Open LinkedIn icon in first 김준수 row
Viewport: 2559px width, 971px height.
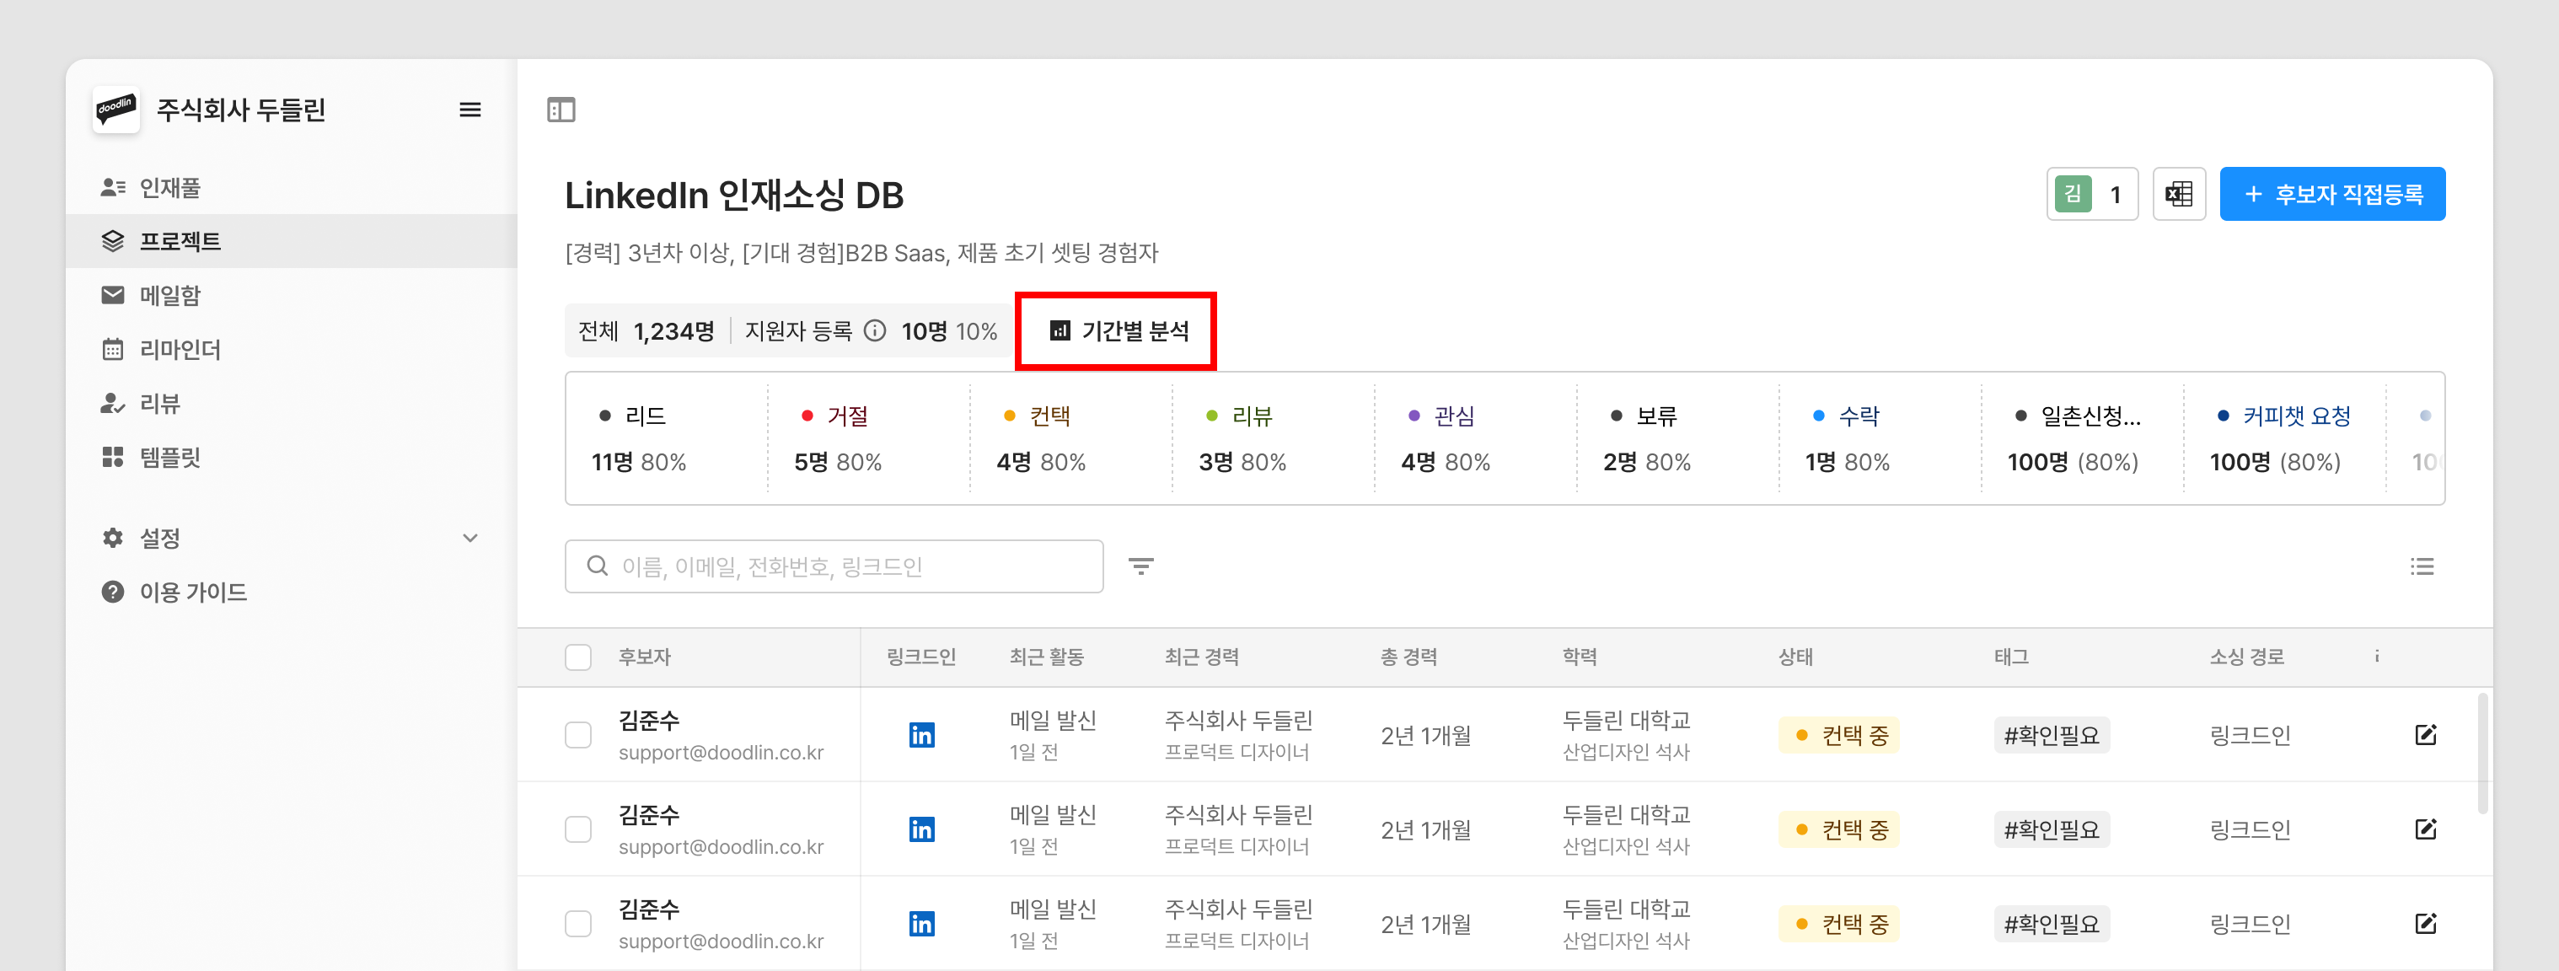point(921,736)
